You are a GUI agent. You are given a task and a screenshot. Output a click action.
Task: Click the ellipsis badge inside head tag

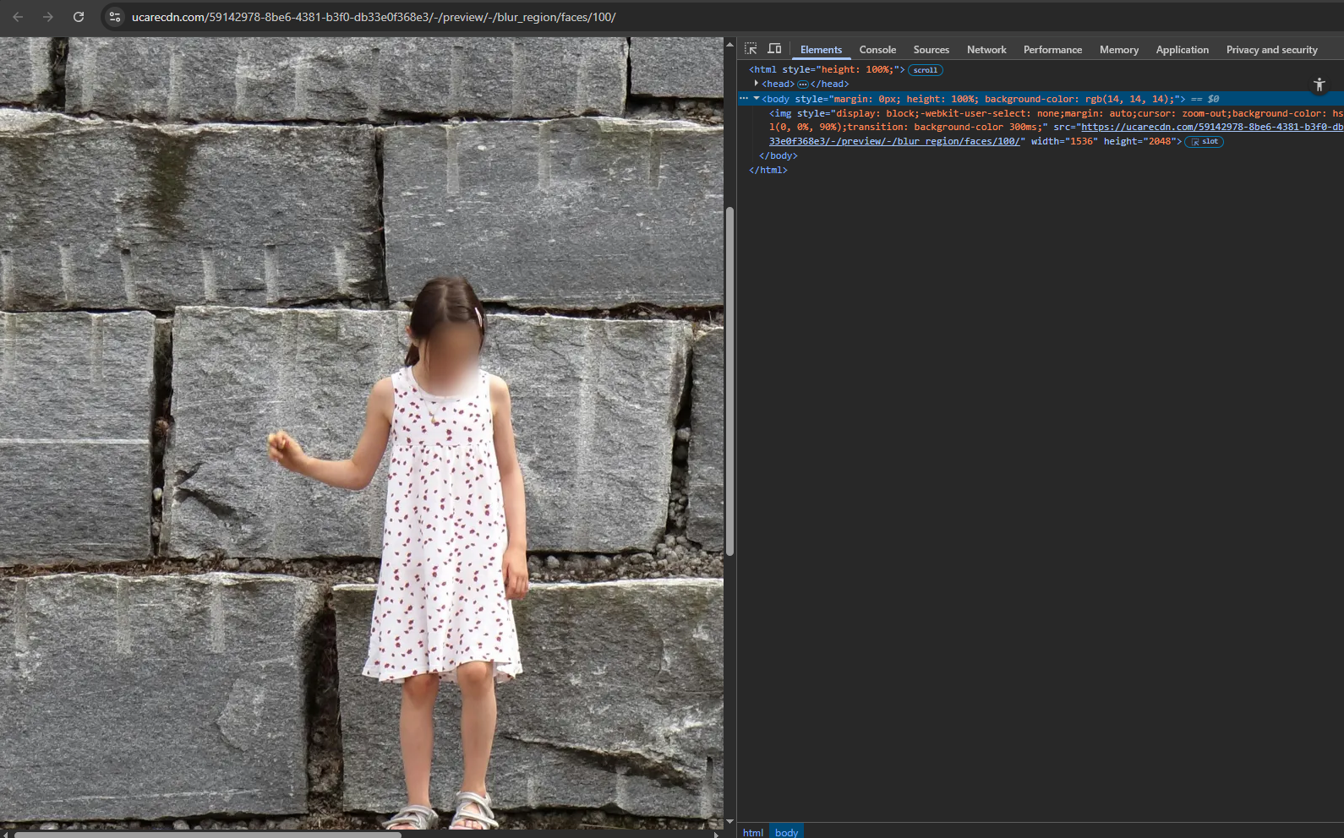tap(802, 84)
